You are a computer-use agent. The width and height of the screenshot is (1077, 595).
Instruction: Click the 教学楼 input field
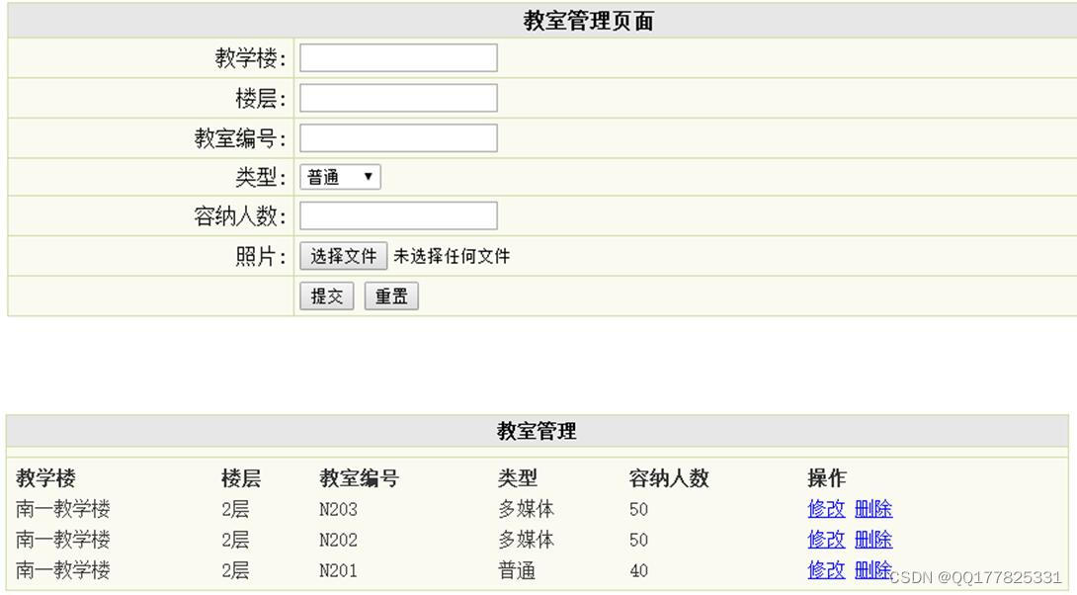(x=398, y=57)
